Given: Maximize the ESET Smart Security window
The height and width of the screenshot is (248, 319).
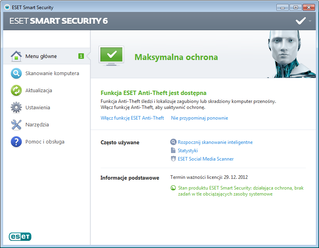Looking at the screenshot, I should [x=296, y=8].
